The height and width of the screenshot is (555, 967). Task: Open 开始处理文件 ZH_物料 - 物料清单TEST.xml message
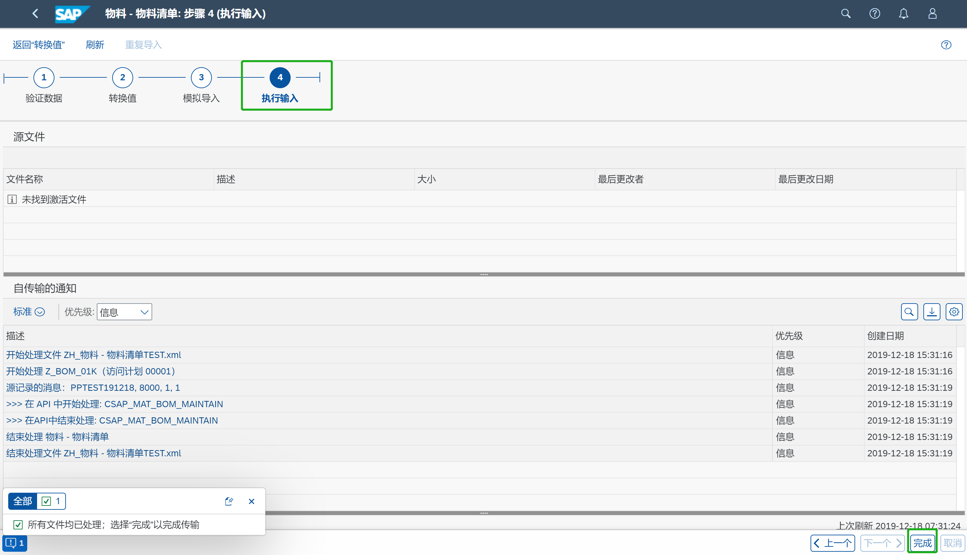click(93, 355)
